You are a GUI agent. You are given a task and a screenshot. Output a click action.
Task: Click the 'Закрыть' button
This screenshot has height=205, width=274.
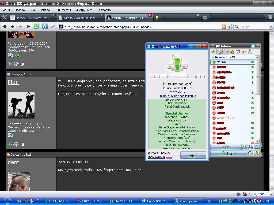(x=193, y=155)
